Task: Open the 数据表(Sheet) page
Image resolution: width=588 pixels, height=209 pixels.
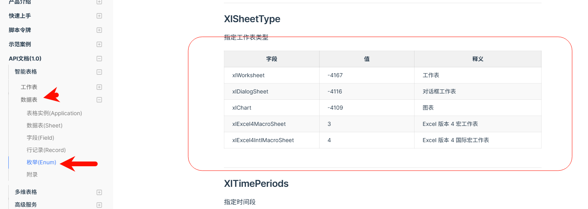Action: click(44, 125)
